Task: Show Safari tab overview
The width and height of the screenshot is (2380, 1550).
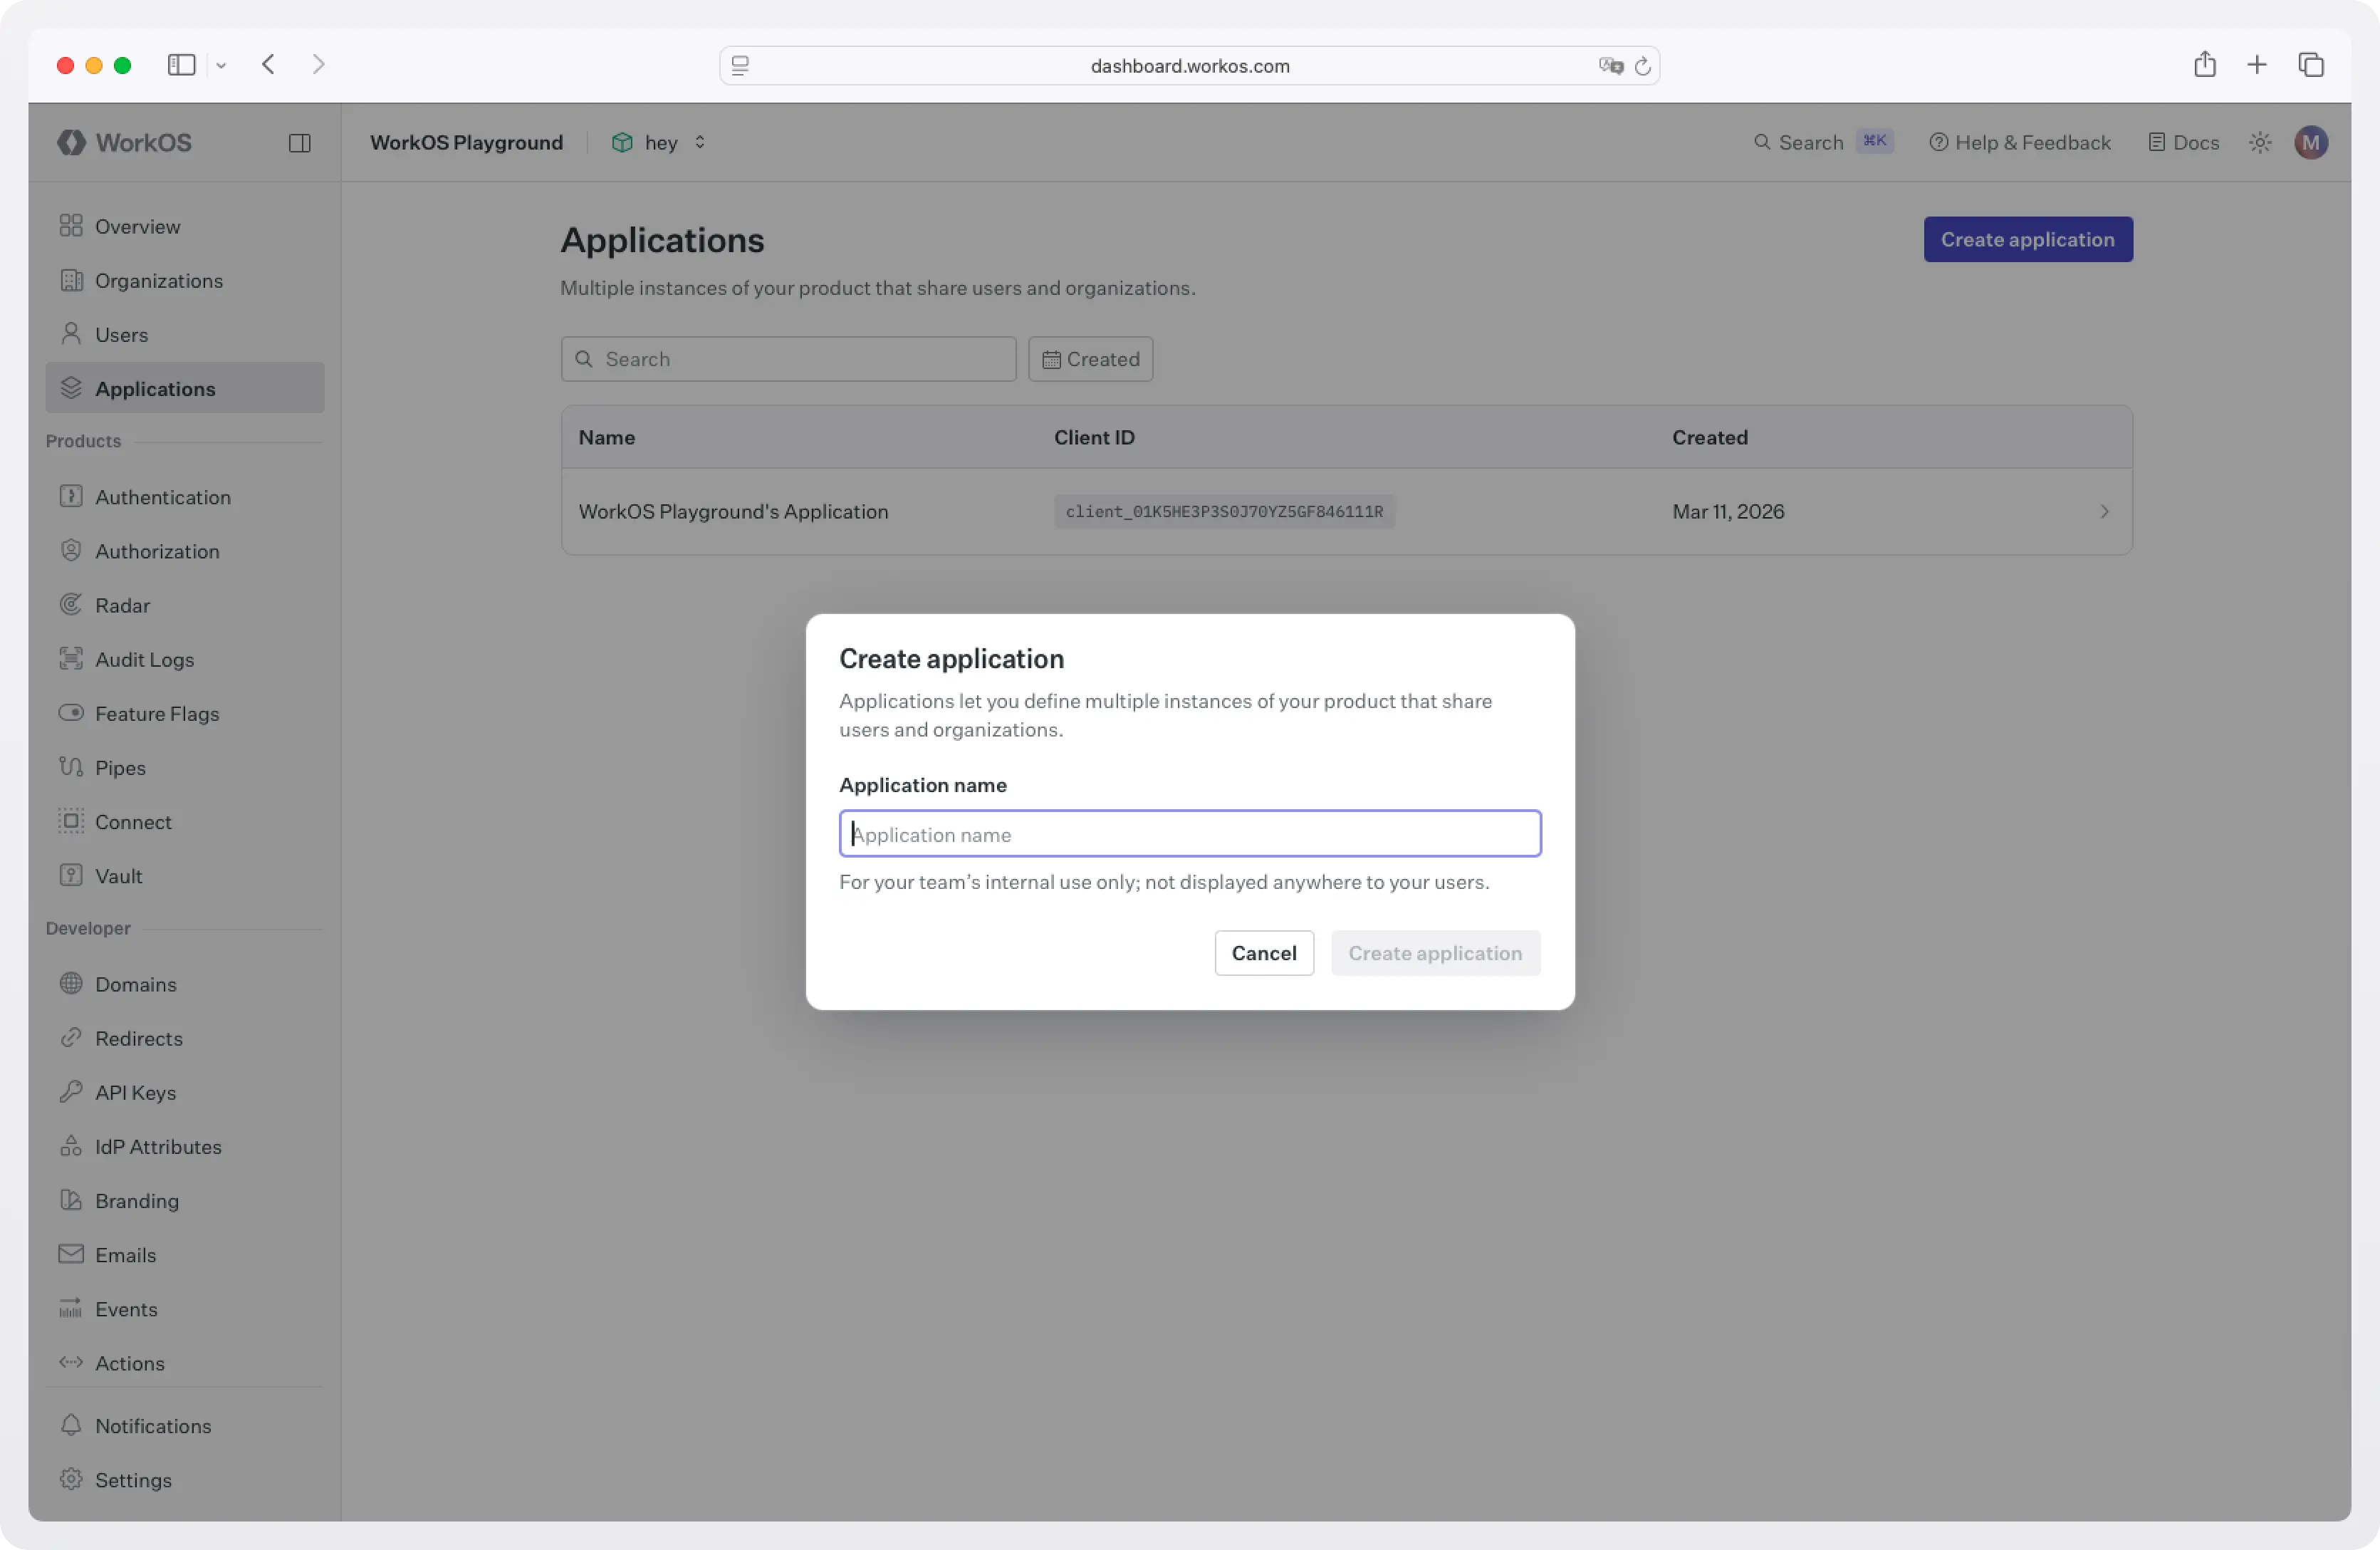Action: coord(2311,65)
